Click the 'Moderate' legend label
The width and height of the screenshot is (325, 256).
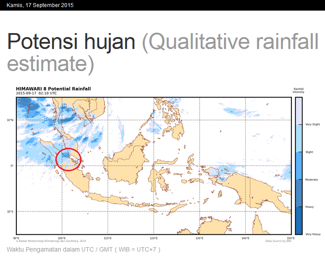[x=312, y=180]
